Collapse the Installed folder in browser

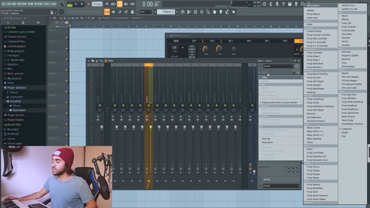point(15,101)
